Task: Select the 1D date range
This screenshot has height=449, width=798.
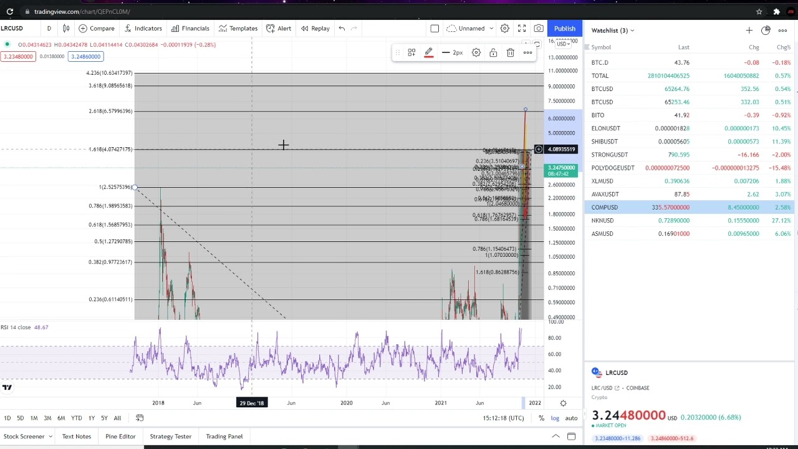Action: coord(7,418)
